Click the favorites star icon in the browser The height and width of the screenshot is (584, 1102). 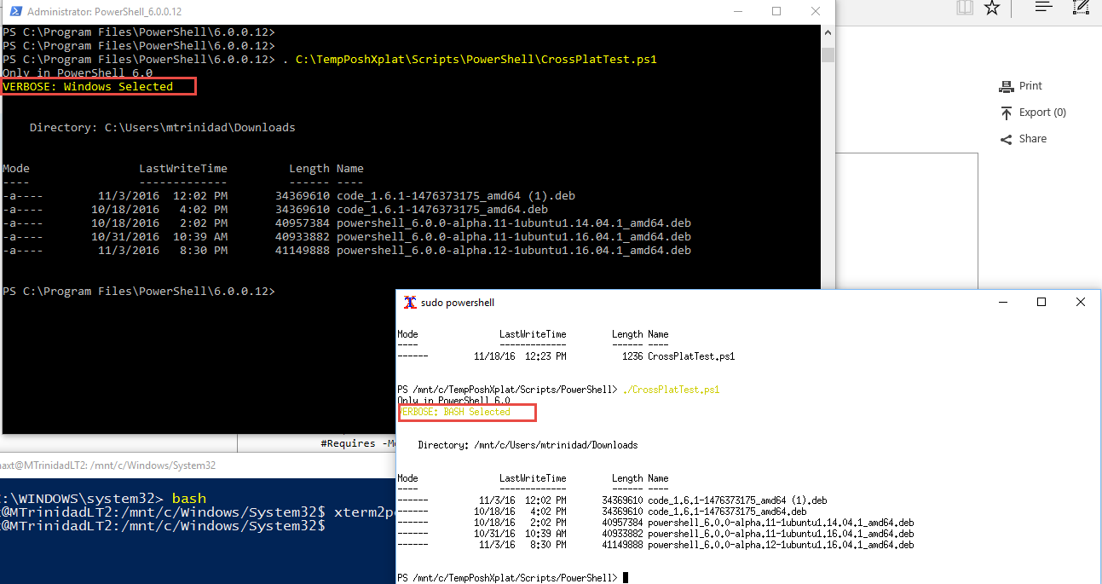click(x=991, y=8)
